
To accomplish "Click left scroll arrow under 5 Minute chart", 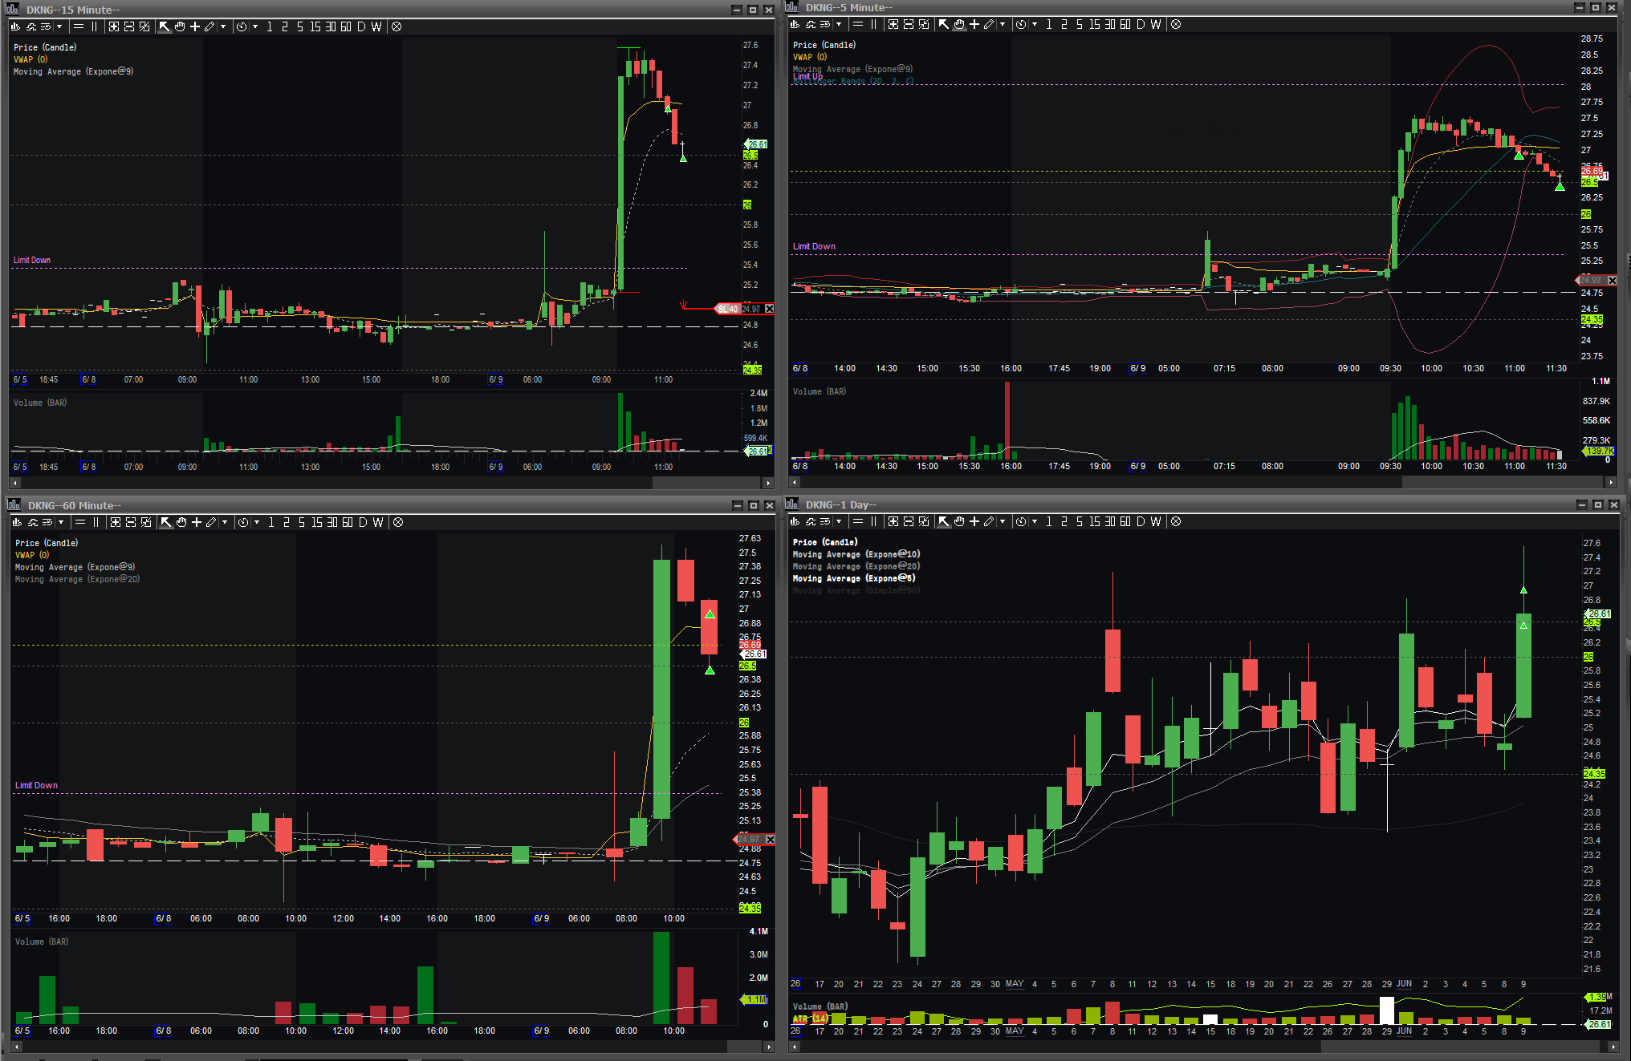I will pyautogui.click(x=795, y=482).
